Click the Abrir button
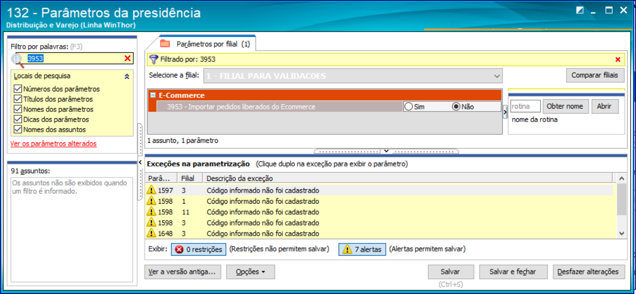The height and width of the screenshot is (294, 636). (605, 106)
